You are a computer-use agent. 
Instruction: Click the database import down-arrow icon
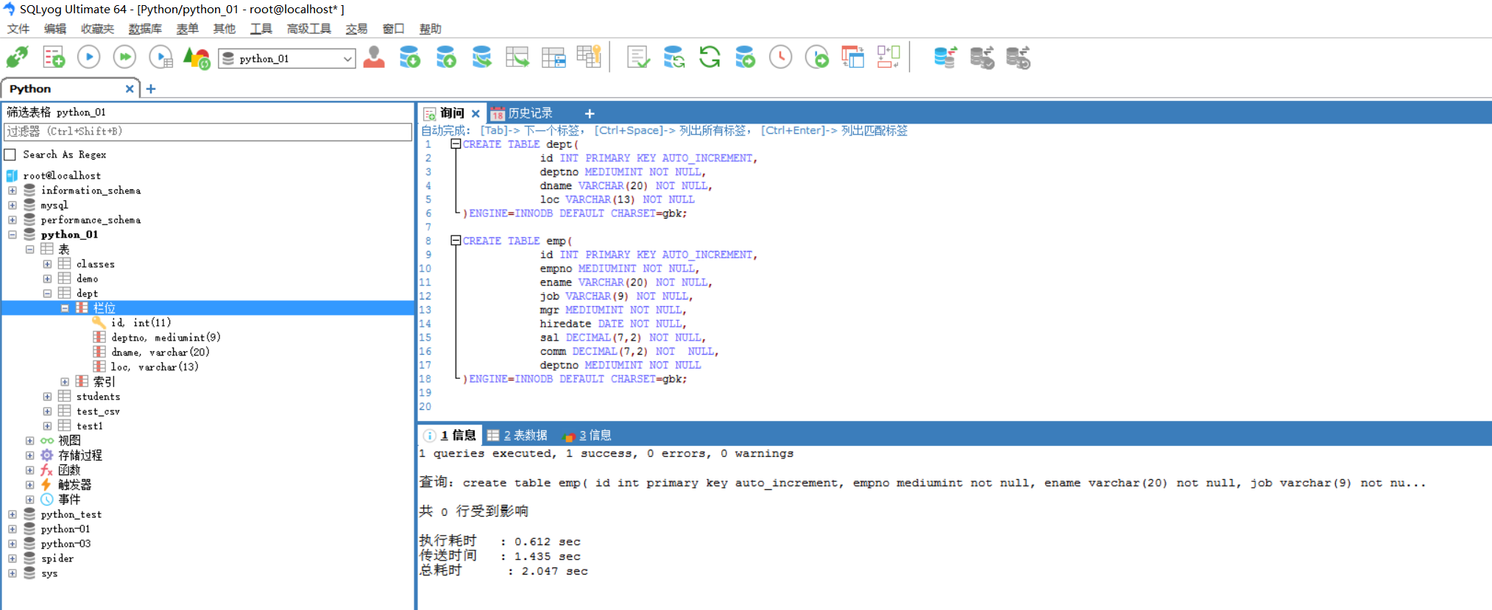(x=410, y=57)
